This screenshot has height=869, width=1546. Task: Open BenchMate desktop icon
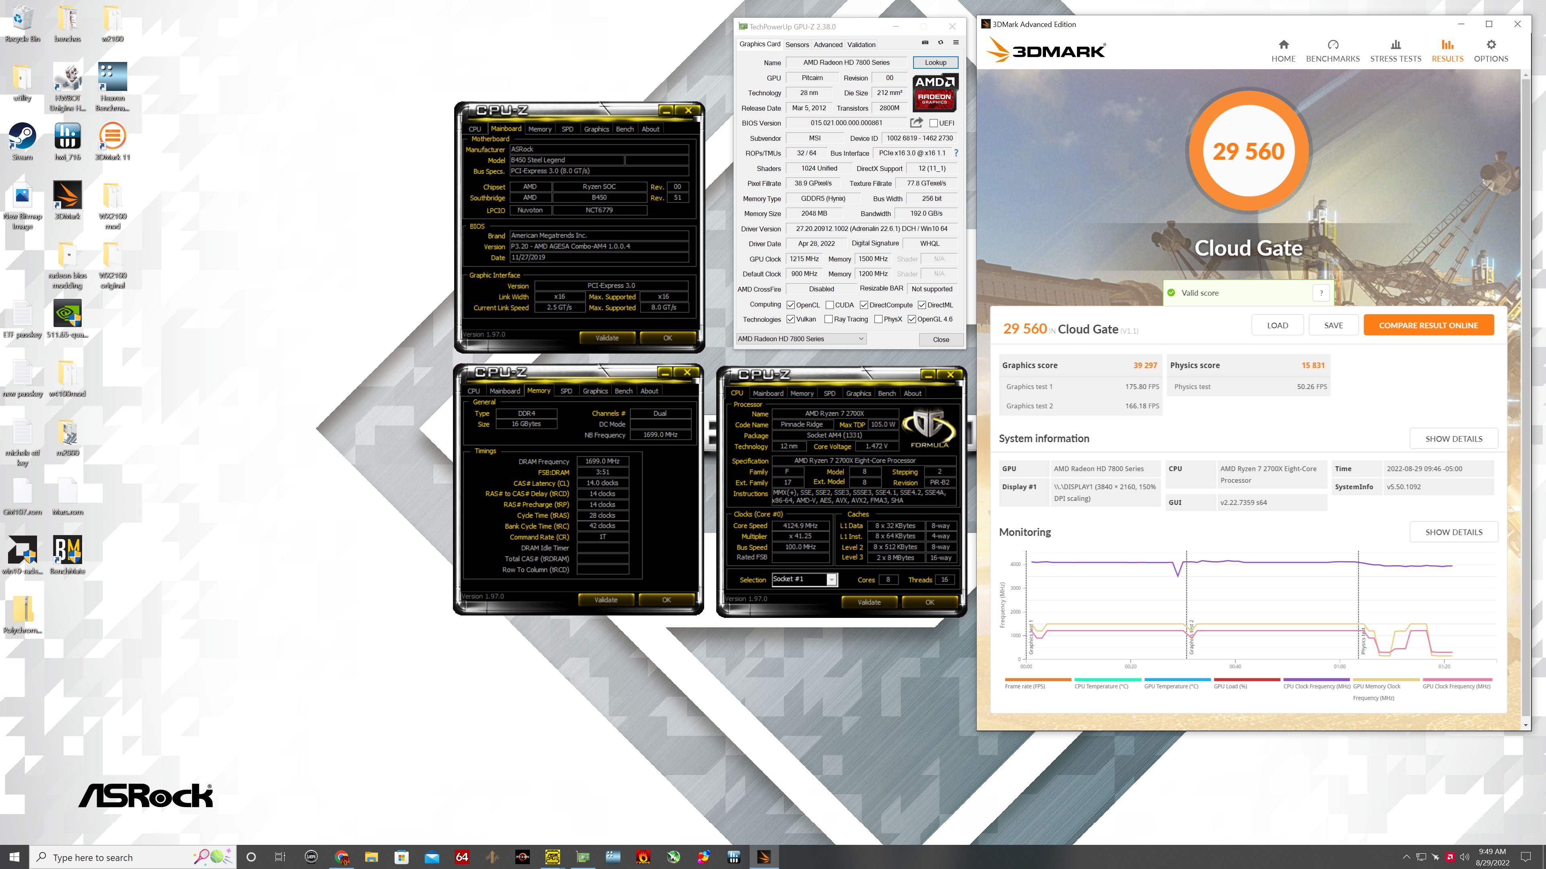(68, 555)
